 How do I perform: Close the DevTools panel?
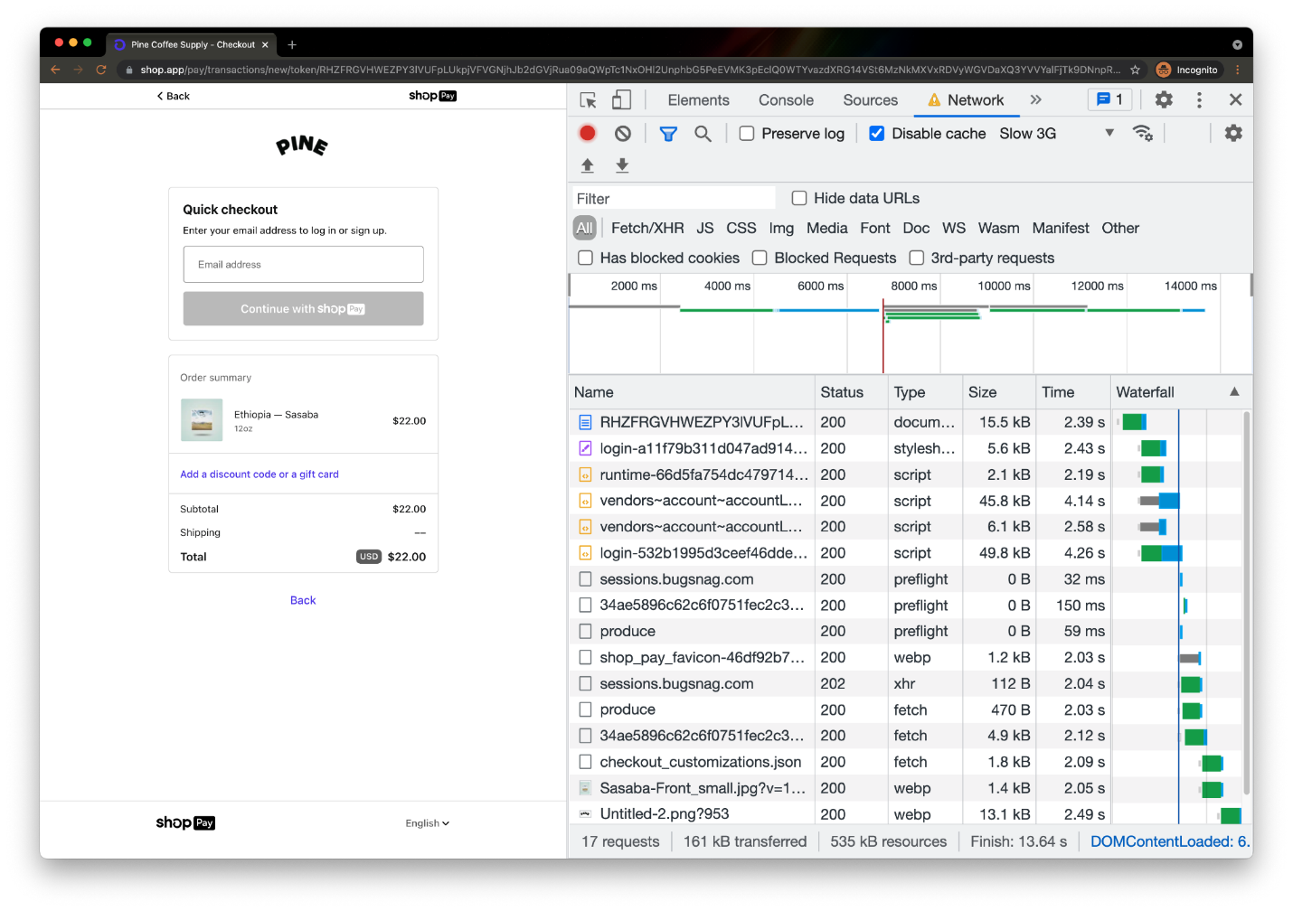(x=1235, y=100)
